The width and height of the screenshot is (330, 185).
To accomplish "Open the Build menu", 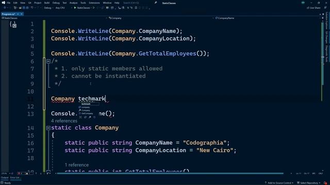I will pos(47,3).
